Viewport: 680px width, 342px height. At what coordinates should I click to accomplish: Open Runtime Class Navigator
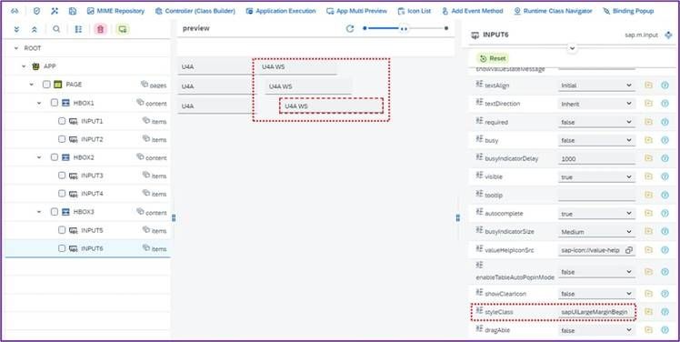(x=553, y=11)
